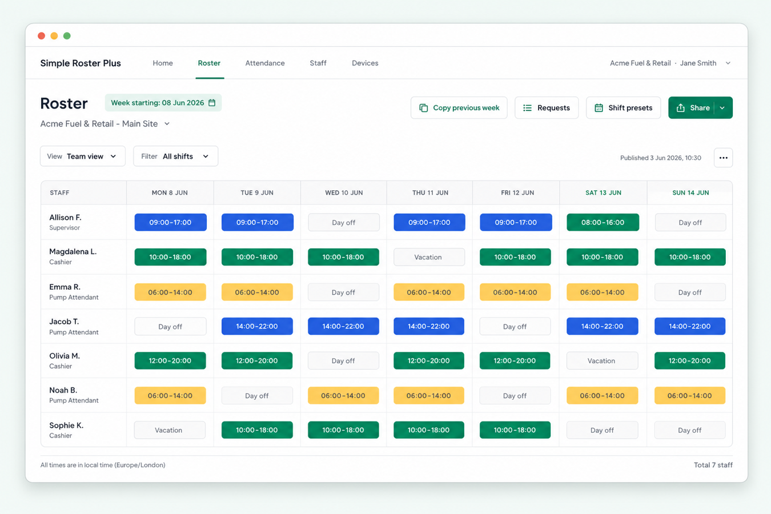Open the three-dots more options menu
The width and height of the screenshot is (771, 514).
tap(723, 158)
